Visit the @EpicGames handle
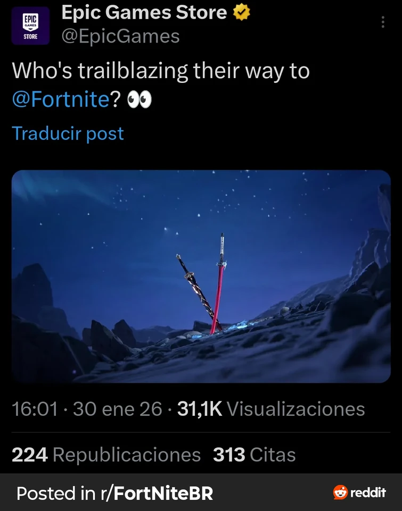 pos(120,36)
